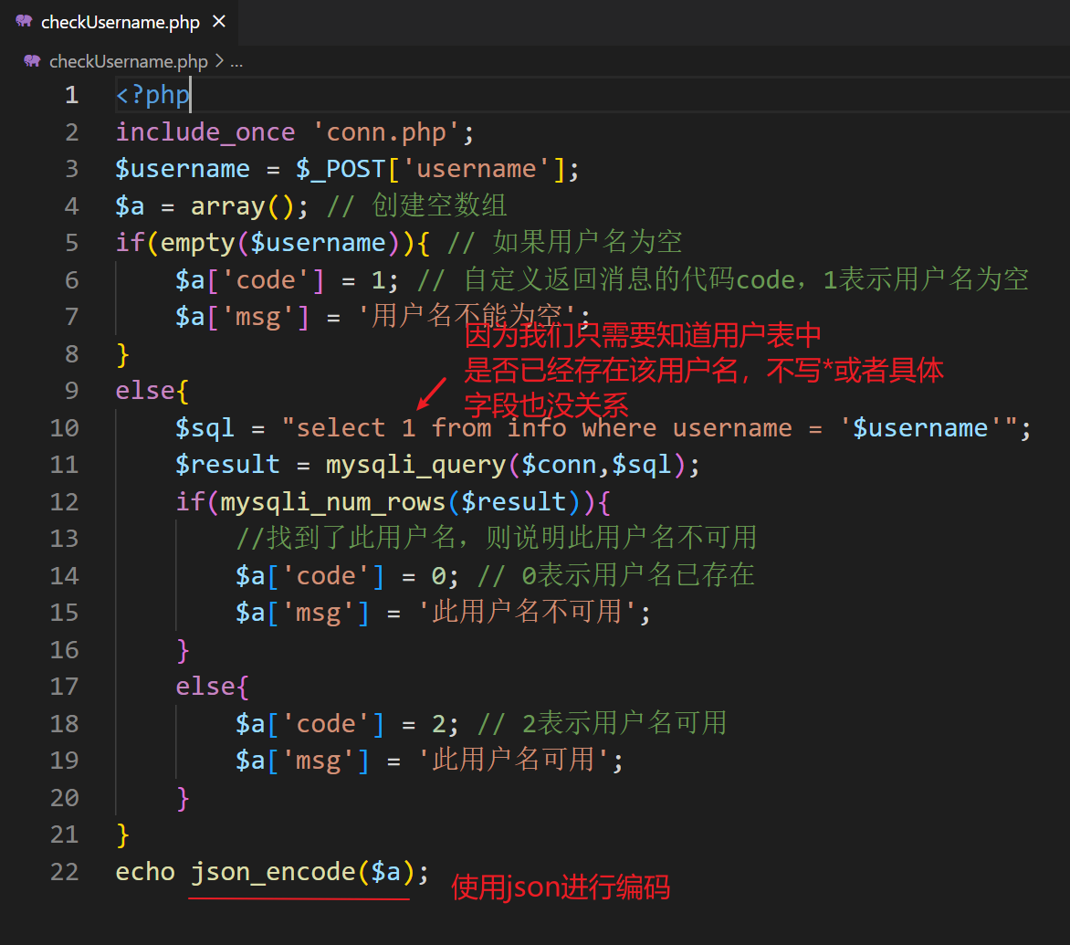Close the checkUsername.php tab
Viewport: 1070px width, 945px height.
coord(219,22)
